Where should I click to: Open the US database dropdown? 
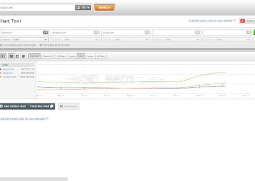[83, 7]
